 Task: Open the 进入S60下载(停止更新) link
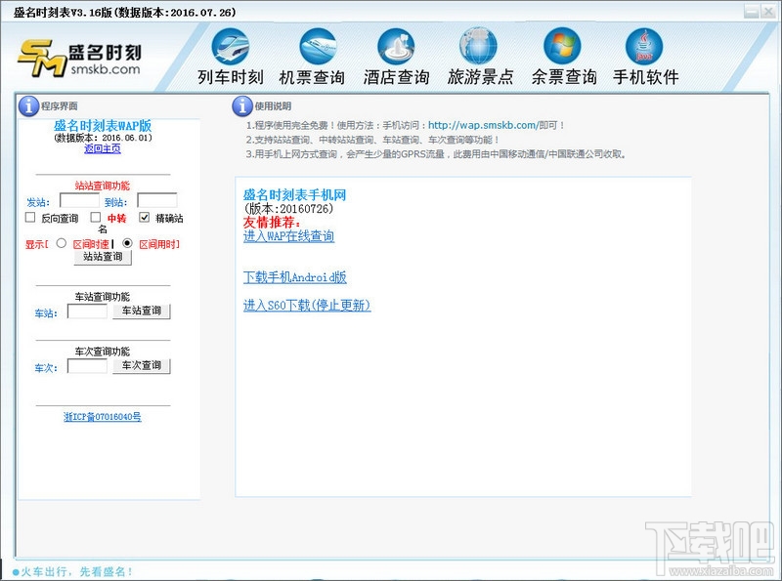[307, 305]
